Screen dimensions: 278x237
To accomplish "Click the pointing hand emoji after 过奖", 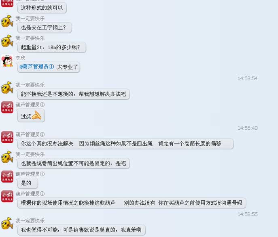I will 36,115.
